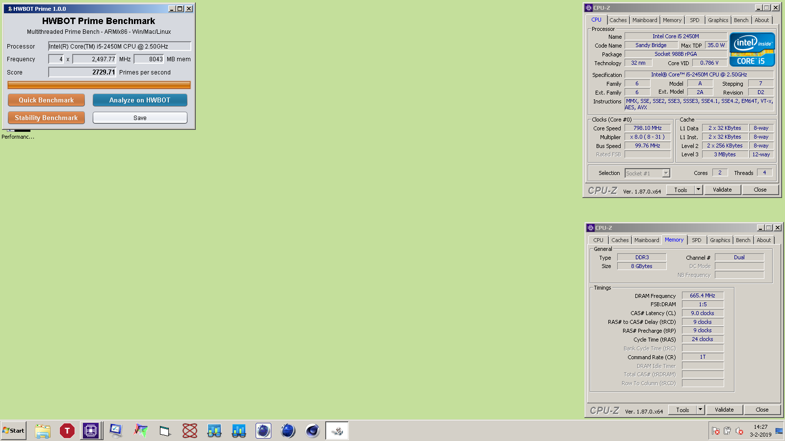Click the small blank window taskbar icon
The image size is (785, 441).
point(165,431)
